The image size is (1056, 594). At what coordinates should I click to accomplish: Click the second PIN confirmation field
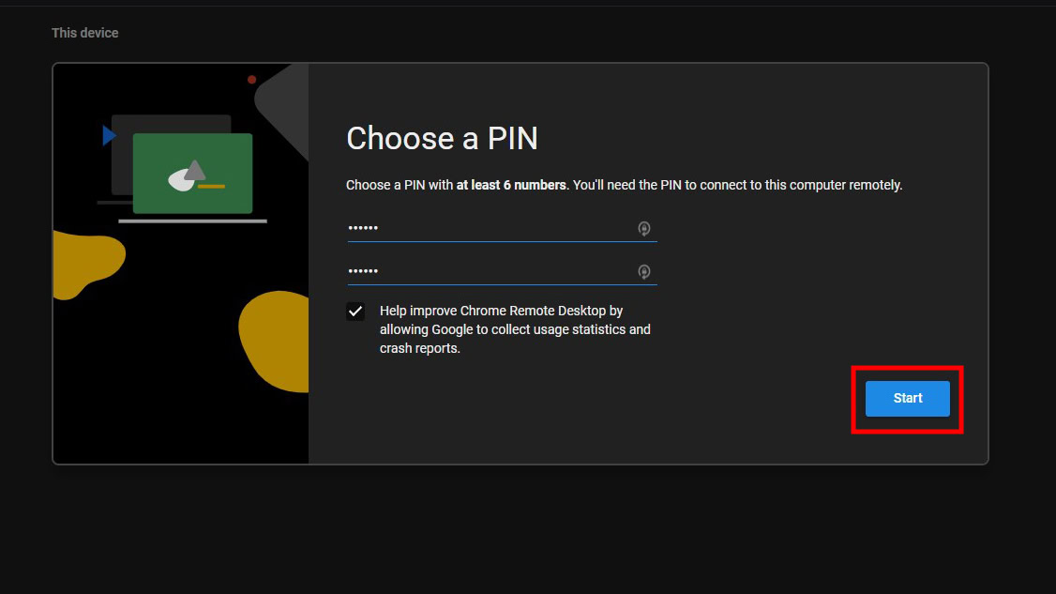(x=501, y=271)
